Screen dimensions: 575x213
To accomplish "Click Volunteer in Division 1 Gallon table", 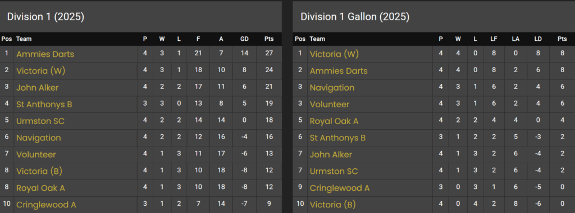I will coord(329,105).
